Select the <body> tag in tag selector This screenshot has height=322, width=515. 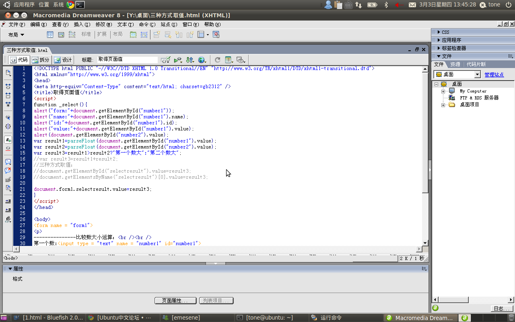(x=10, y=258)
